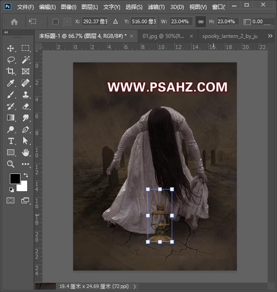Close the 未标题-1 document tab

[132, 36]
